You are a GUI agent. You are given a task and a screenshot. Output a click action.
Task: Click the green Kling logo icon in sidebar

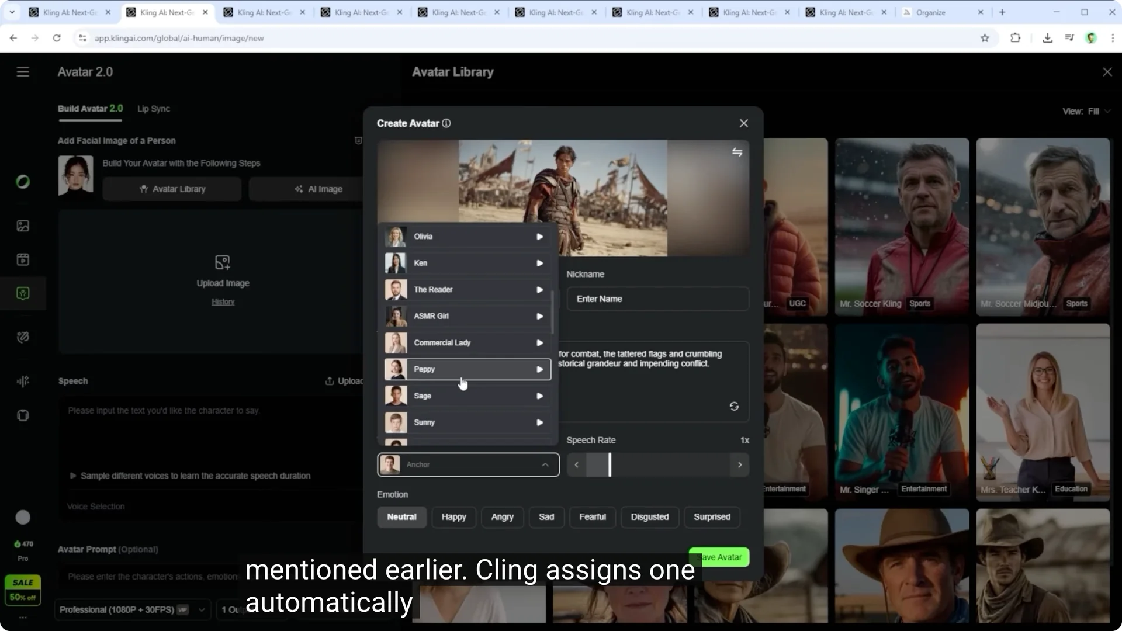coord(23,182)
